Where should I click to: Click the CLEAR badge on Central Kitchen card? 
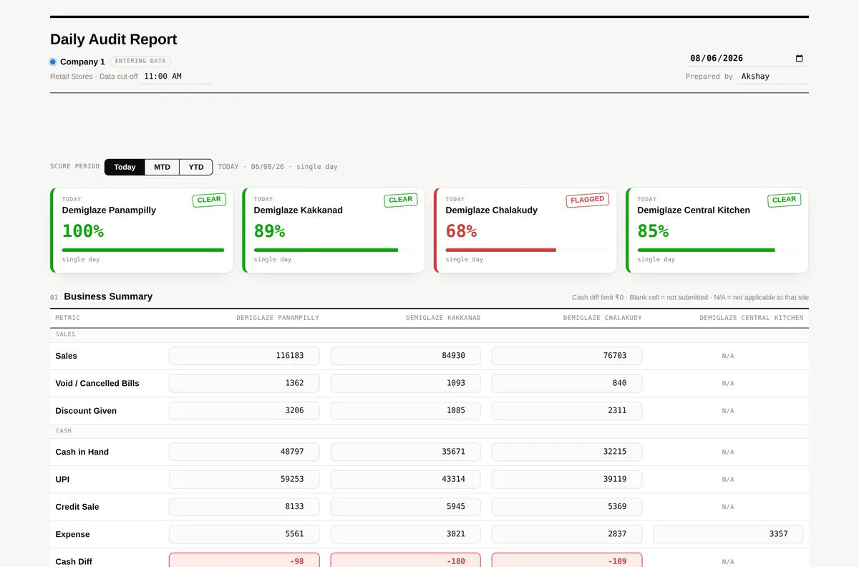(x=785, y=200)
